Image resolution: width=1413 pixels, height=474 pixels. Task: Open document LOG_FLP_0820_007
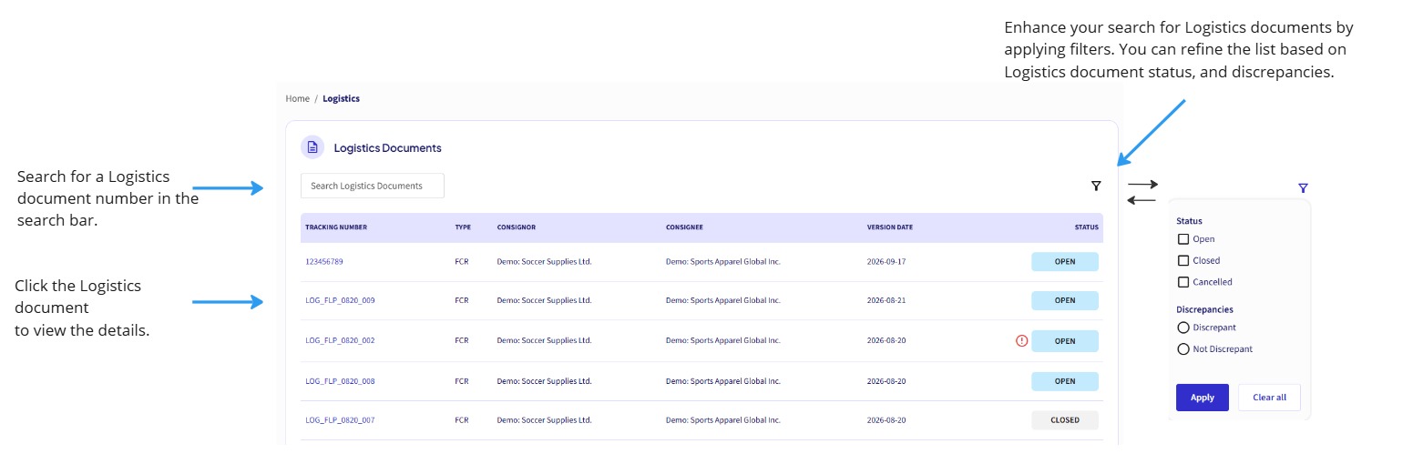(x=340, y=420)
